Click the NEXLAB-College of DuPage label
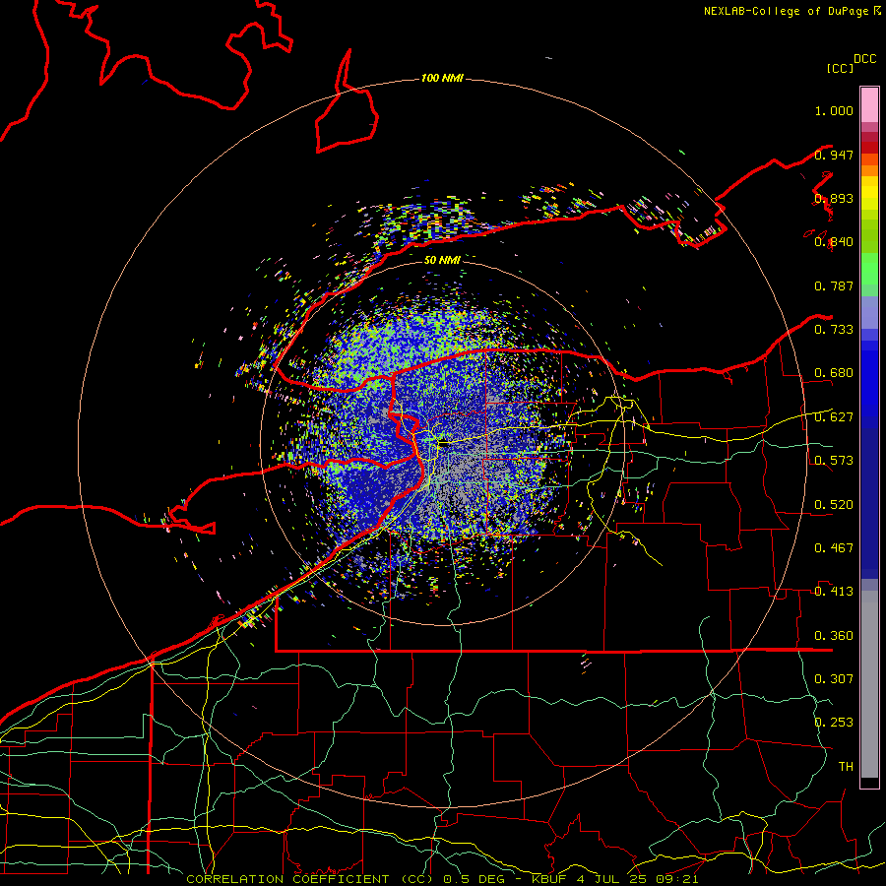Viewport: 886px width, 886px height. click(791, 11)
